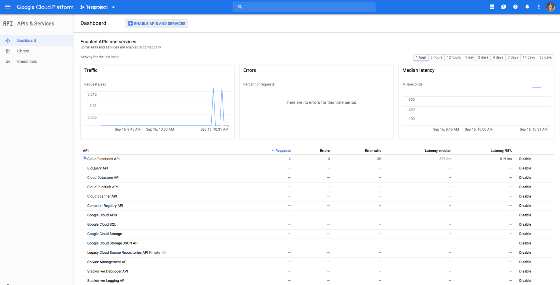
Task: Open Container Registry API details
Action: click(105, 206)
